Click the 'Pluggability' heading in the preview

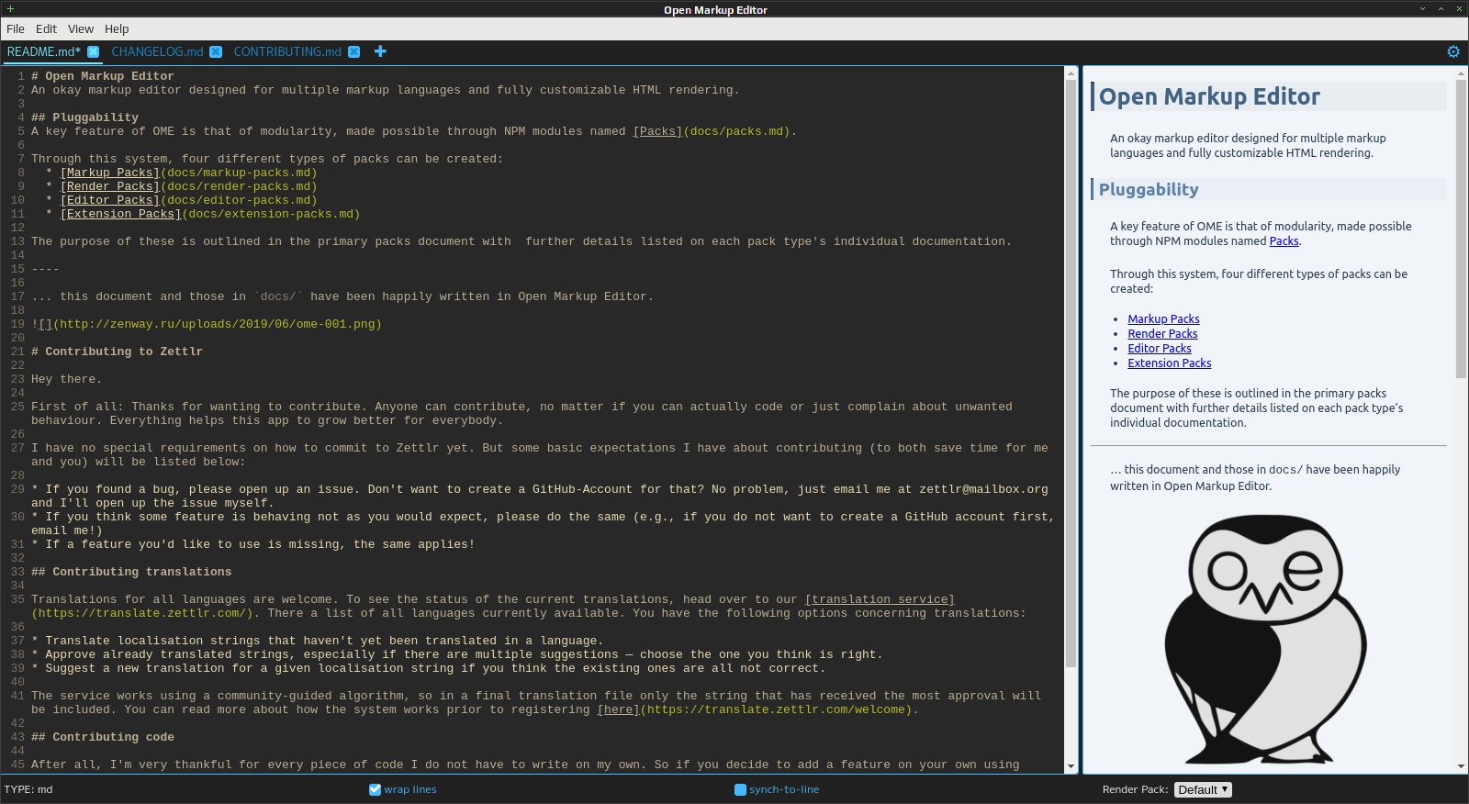[1149, 190]
